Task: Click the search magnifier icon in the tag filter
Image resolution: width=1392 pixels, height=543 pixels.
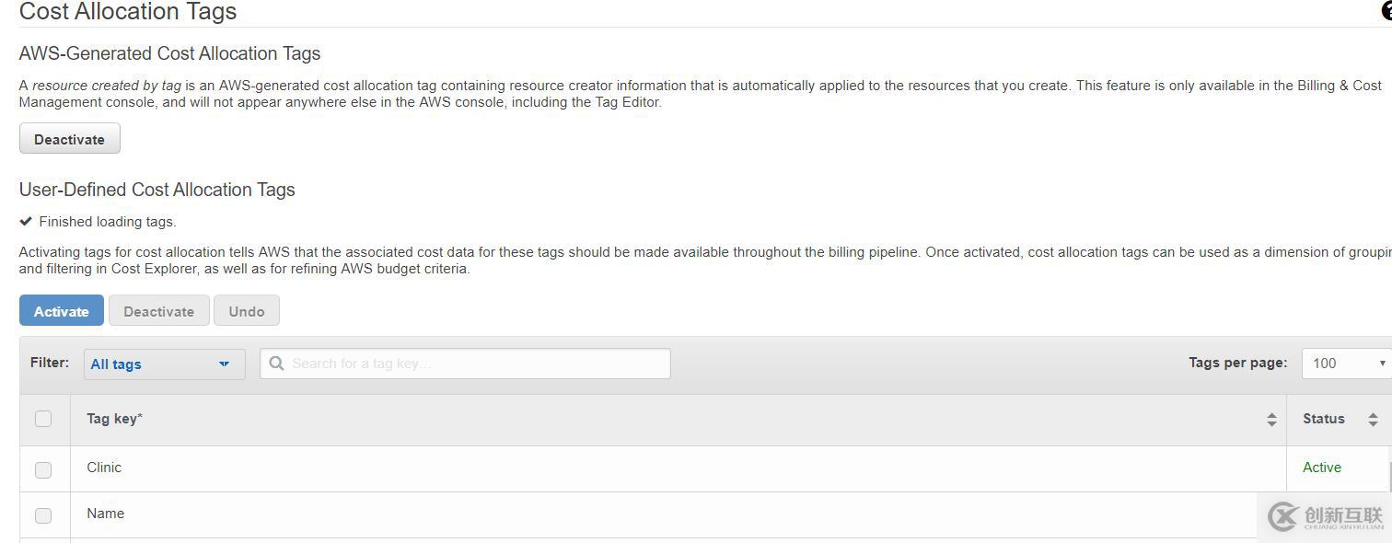Action: point(276,364)
